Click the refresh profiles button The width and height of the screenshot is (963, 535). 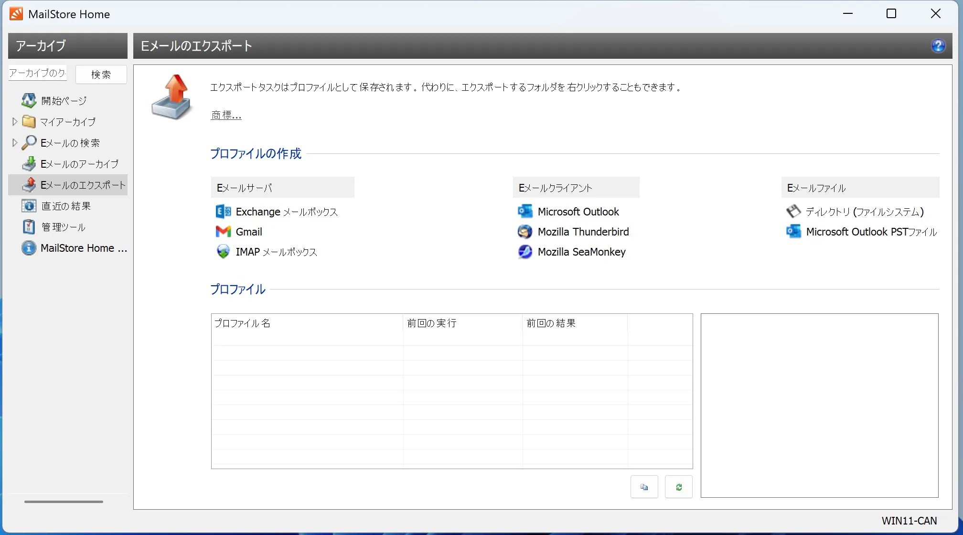tap(678, 487)
